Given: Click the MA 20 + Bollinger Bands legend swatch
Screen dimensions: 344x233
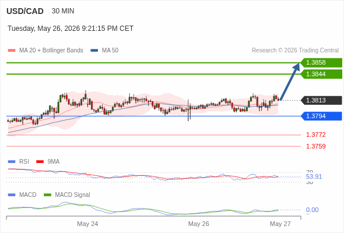Looking at the screenshot, I should pos(12,51).
